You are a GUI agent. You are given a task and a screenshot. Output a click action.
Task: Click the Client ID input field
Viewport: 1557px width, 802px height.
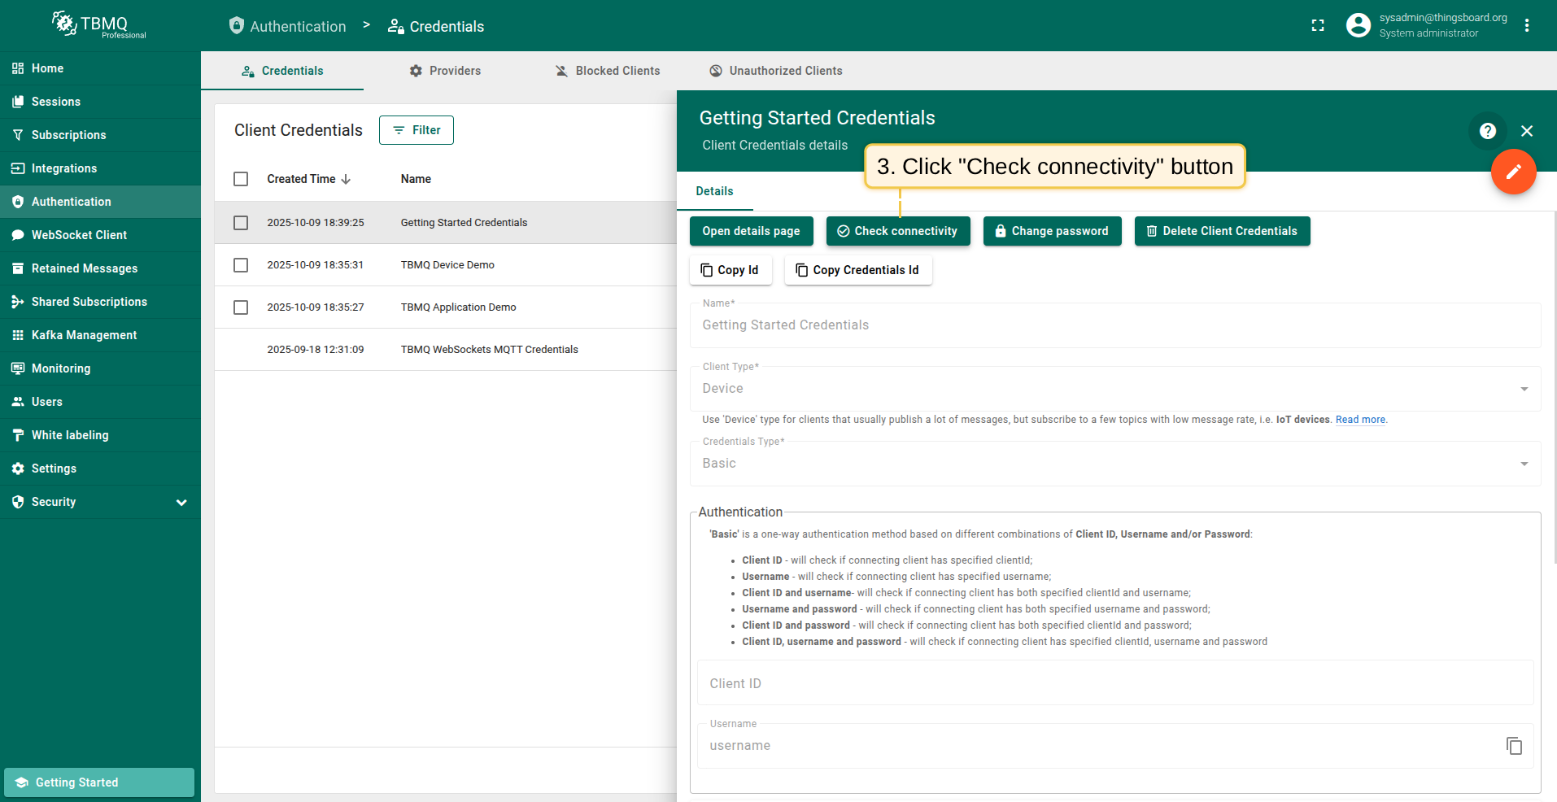coord(1114,683)
